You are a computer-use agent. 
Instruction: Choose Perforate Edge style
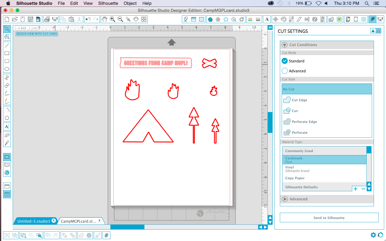click(x=327, y=122)
